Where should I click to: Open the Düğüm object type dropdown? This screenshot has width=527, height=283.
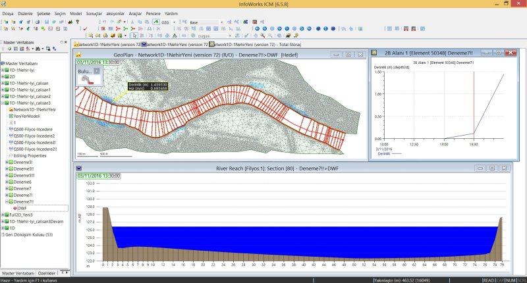[x=231, y=36]
